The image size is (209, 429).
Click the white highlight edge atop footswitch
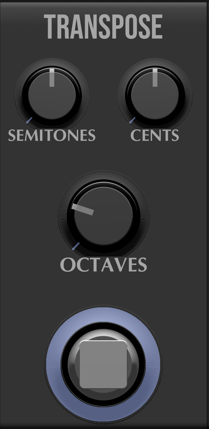coord(103,341)
